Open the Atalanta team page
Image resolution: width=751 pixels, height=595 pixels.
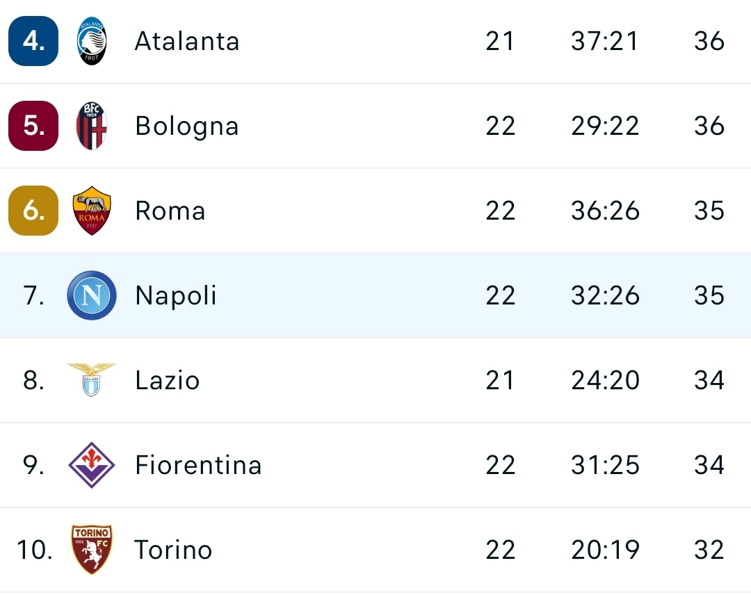click(186, 41)
